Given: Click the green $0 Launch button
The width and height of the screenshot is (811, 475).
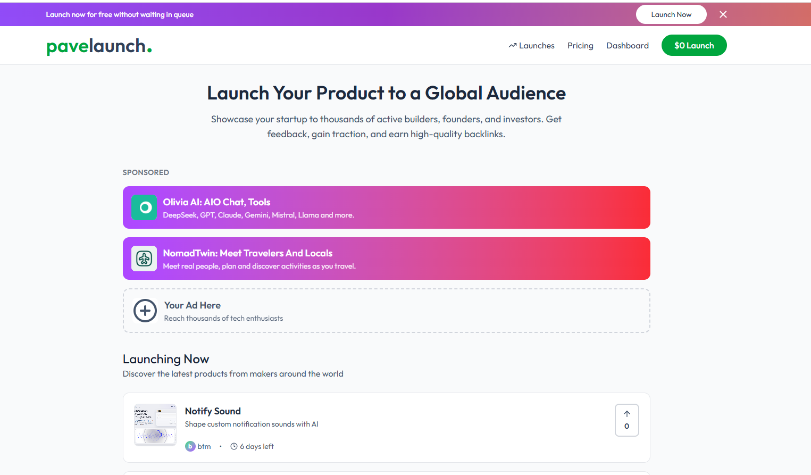Looking at the screenshot, I should pos(694,45).
